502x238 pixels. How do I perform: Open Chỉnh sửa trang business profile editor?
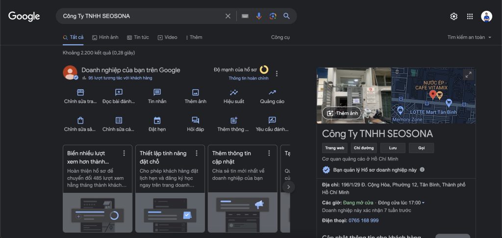pos(80,96)
